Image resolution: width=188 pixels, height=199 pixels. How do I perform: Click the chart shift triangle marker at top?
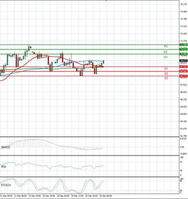(106, 1)
